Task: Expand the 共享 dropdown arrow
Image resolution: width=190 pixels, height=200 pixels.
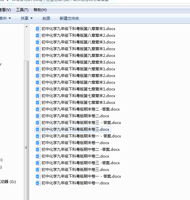Action: click(x=31, y=18)
